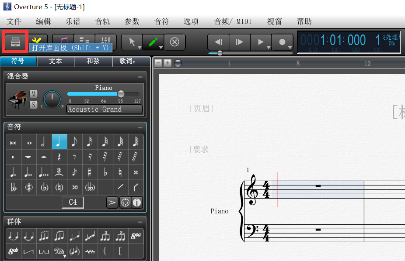Select the pedal mark icon in 群体

coord(59,251)
